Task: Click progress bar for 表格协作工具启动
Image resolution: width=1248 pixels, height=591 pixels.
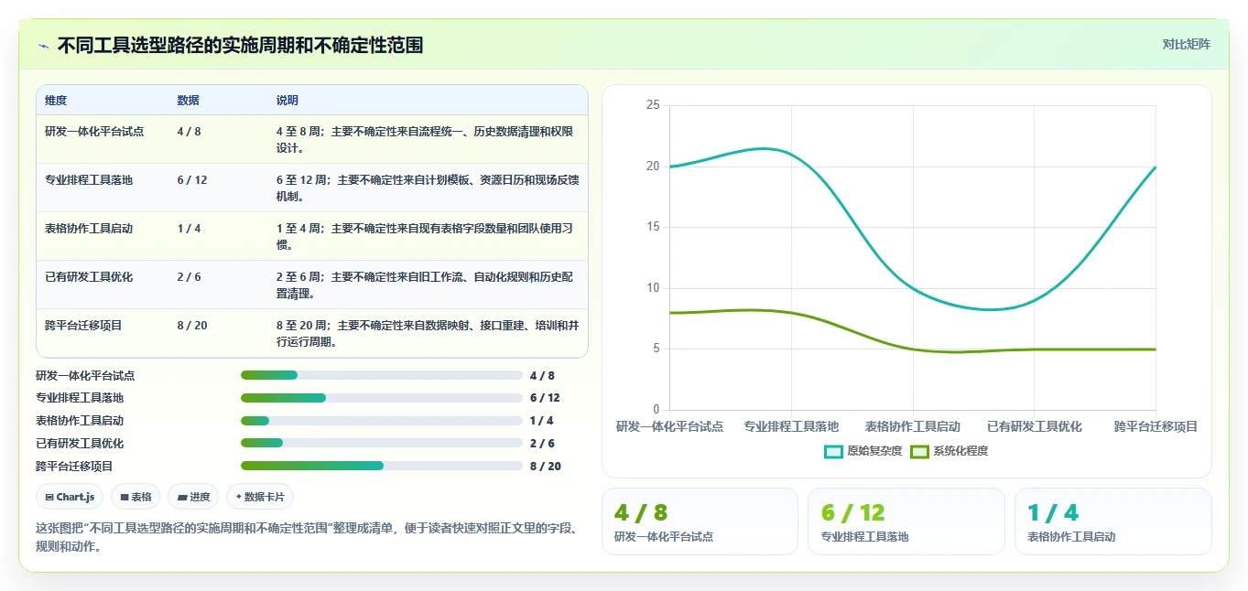Action: click(381, 421)
